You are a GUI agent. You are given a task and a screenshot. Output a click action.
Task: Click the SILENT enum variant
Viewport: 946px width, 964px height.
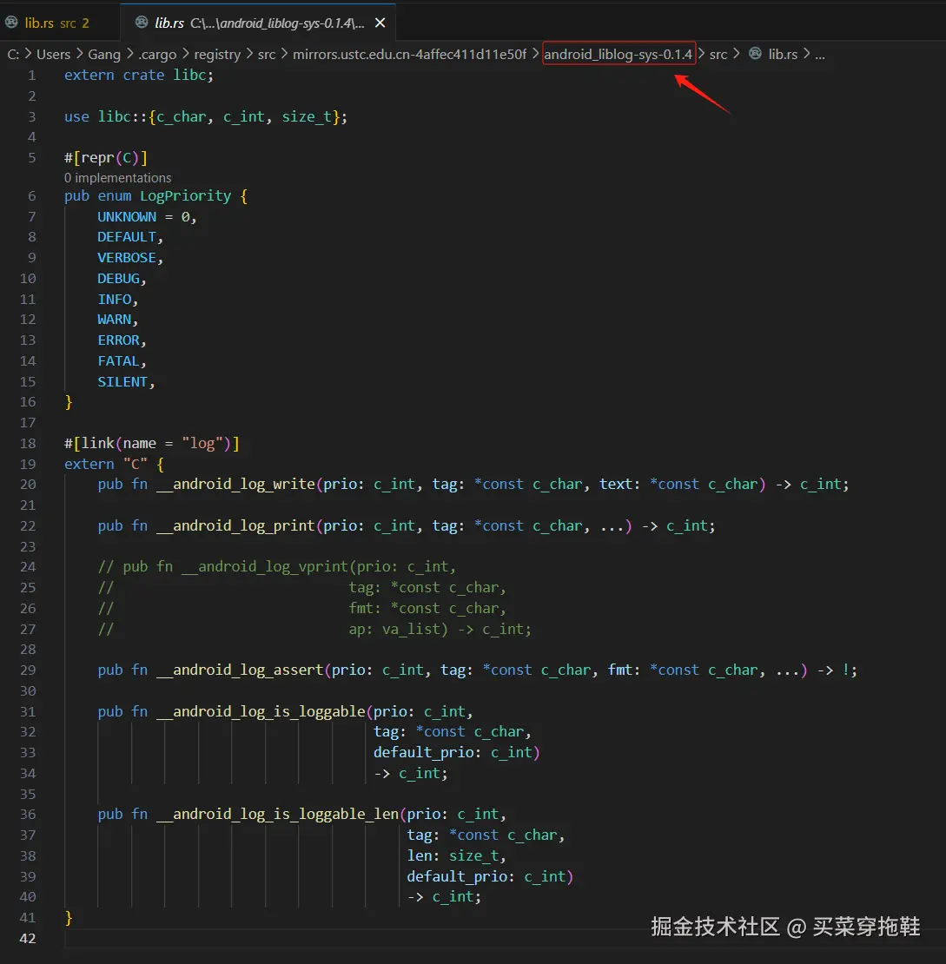(x=122, y=382)
